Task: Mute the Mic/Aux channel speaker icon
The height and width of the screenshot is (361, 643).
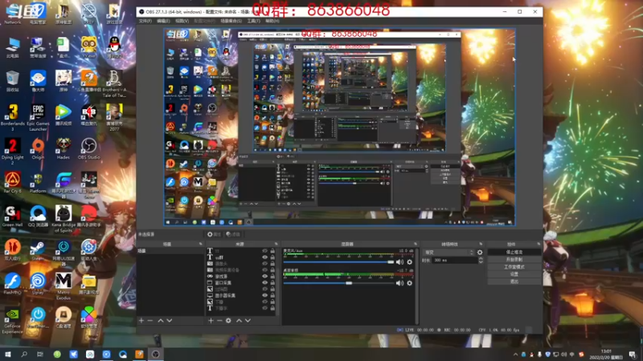Action: [x=399, y=262]
